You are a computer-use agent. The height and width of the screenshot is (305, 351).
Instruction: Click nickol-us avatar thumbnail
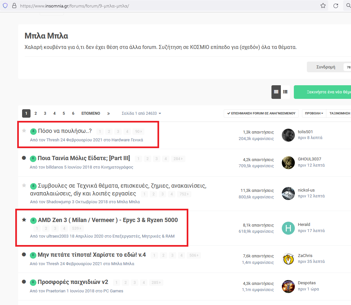point(288,194)
